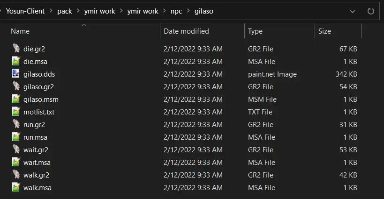Screen dimensions: 384x199
Task: Navigate to the npc breadcrumb folder
Action: point(176,11)
